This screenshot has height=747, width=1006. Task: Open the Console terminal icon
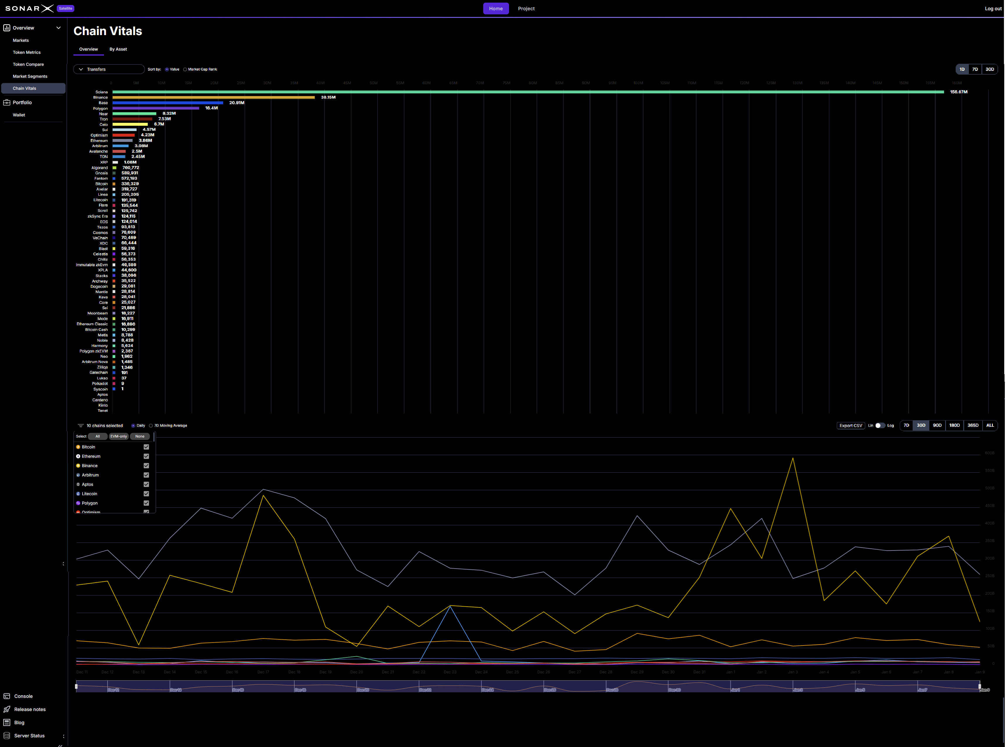click(x=7, y=696)
